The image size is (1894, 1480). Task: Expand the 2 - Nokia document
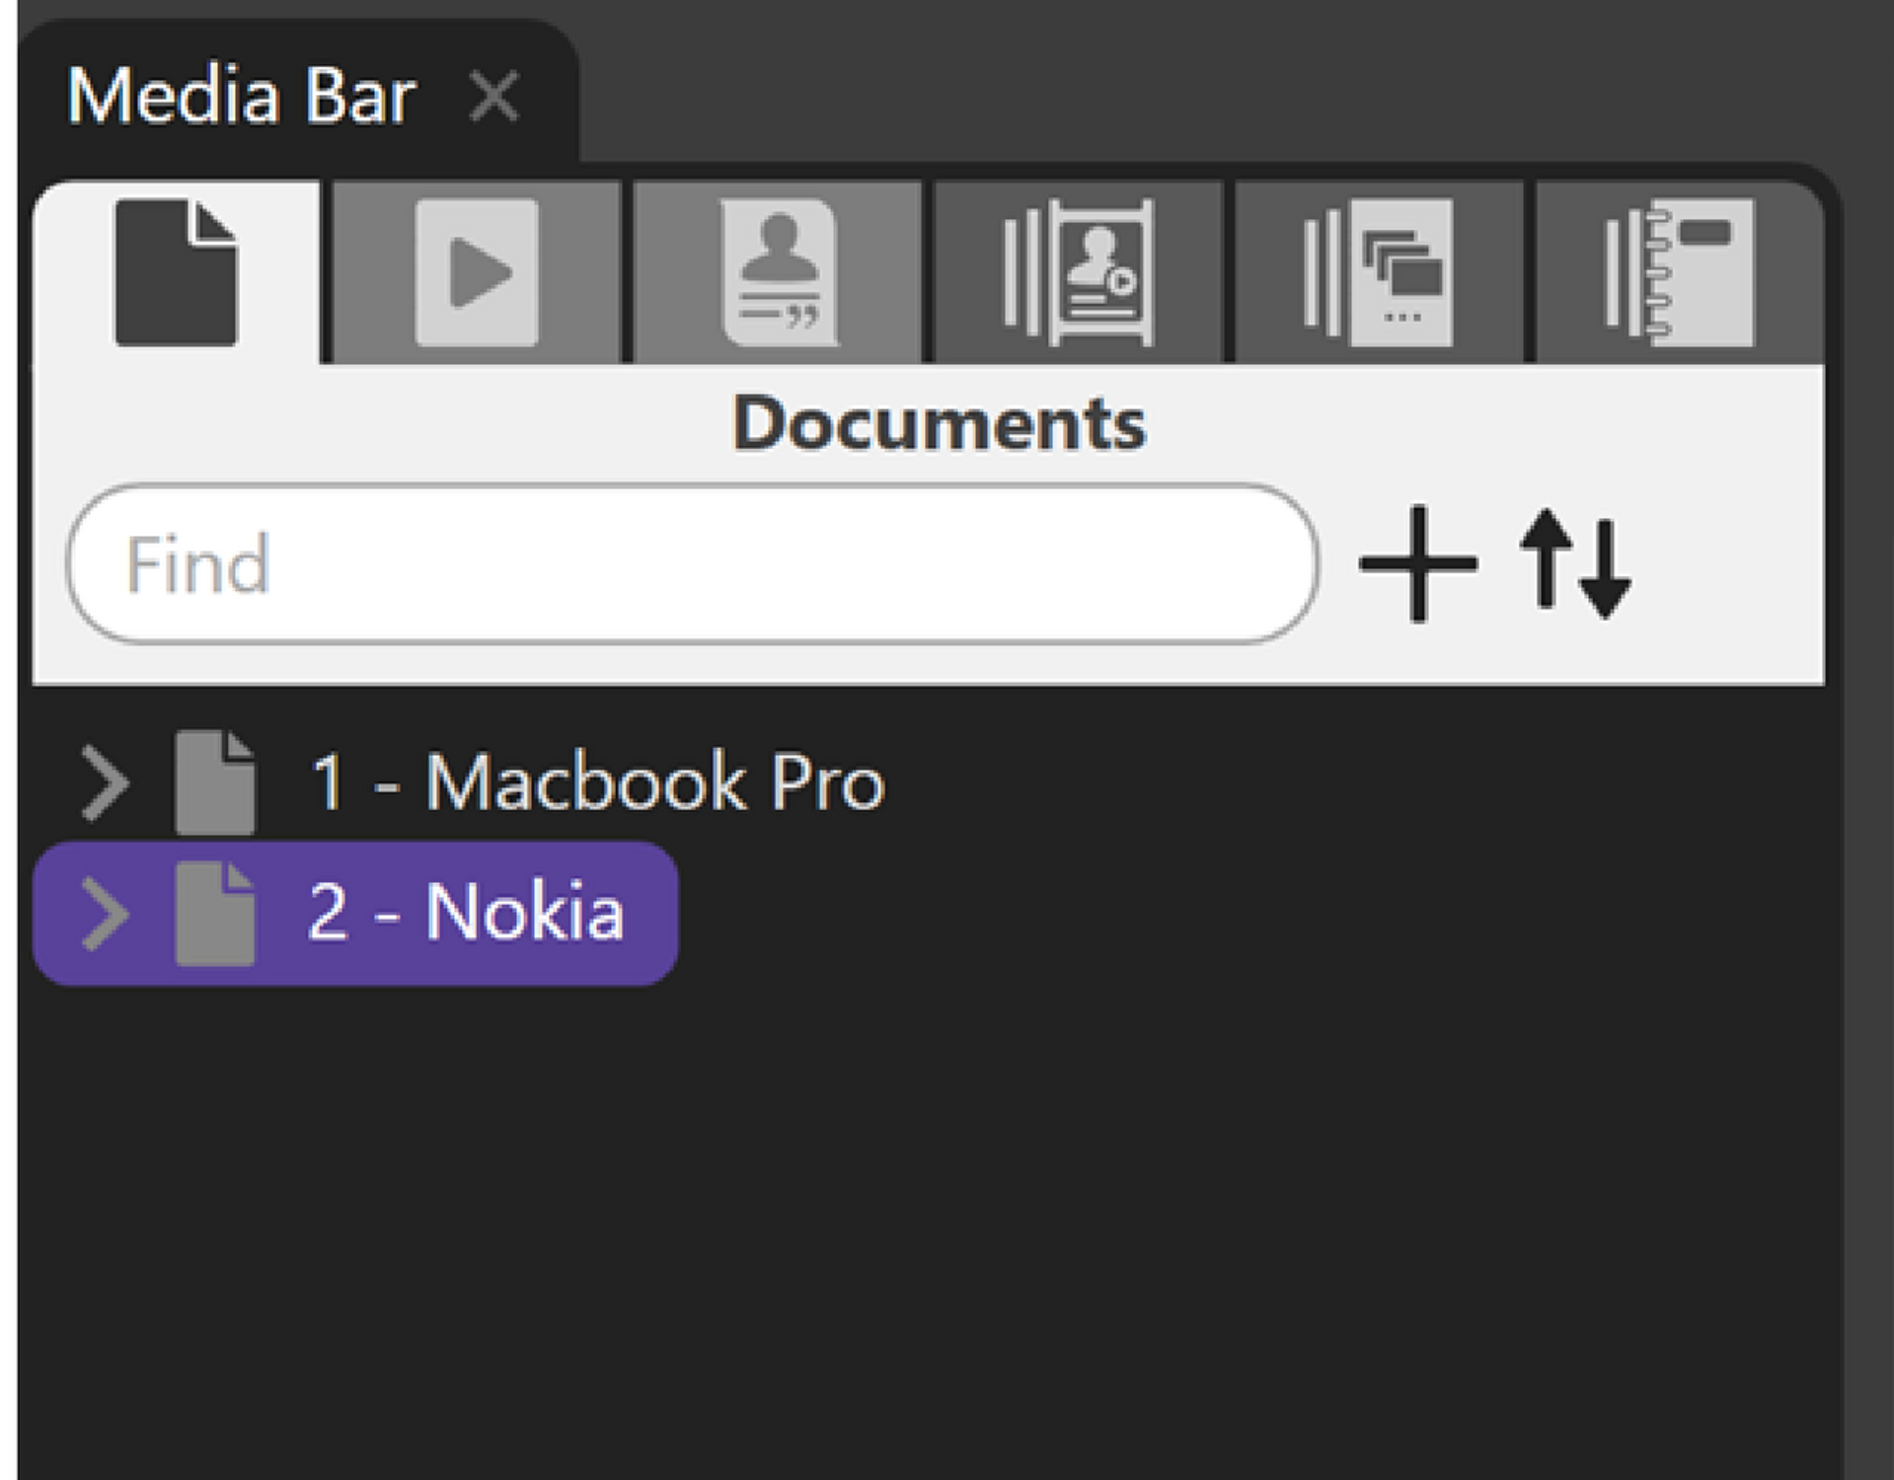pos(105,914)
